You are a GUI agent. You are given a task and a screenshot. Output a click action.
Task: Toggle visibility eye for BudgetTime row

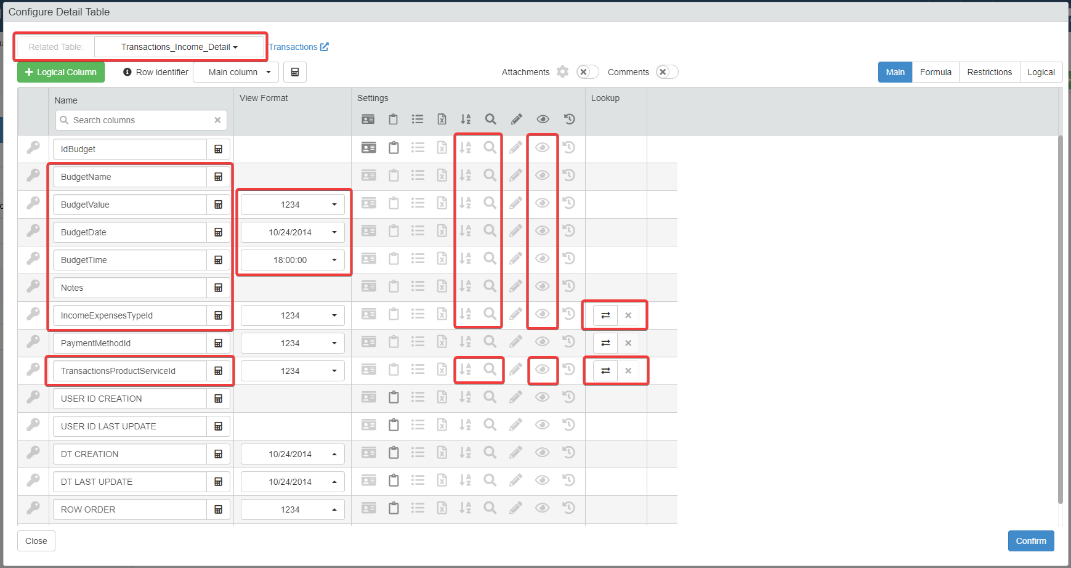tap(543, 258)
